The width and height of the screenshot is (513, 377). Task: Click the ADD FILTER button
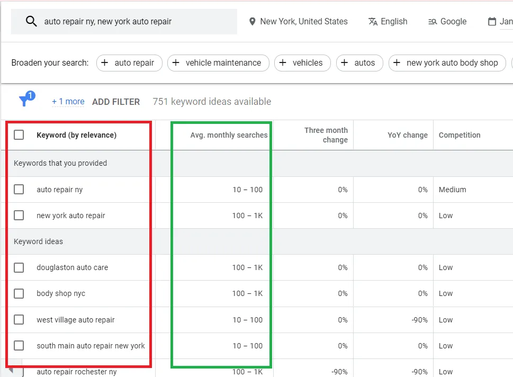point(116,102)
